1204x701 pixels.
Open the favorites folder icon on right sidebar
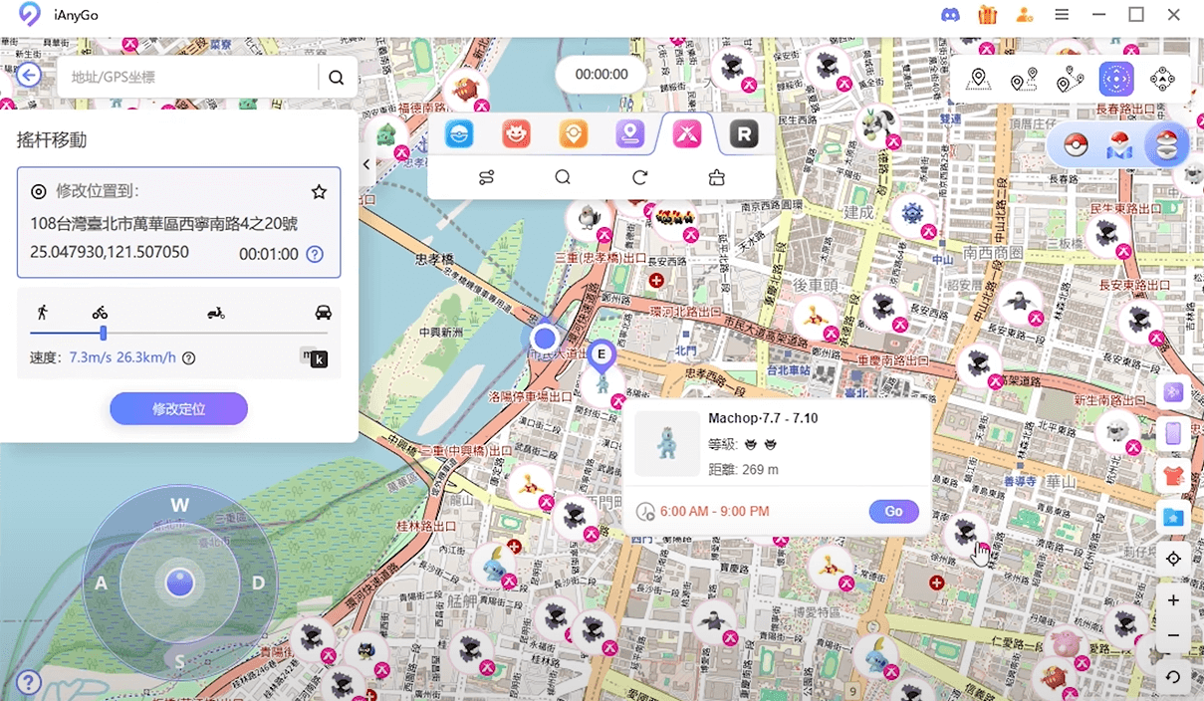click(x=1173, y=517)
